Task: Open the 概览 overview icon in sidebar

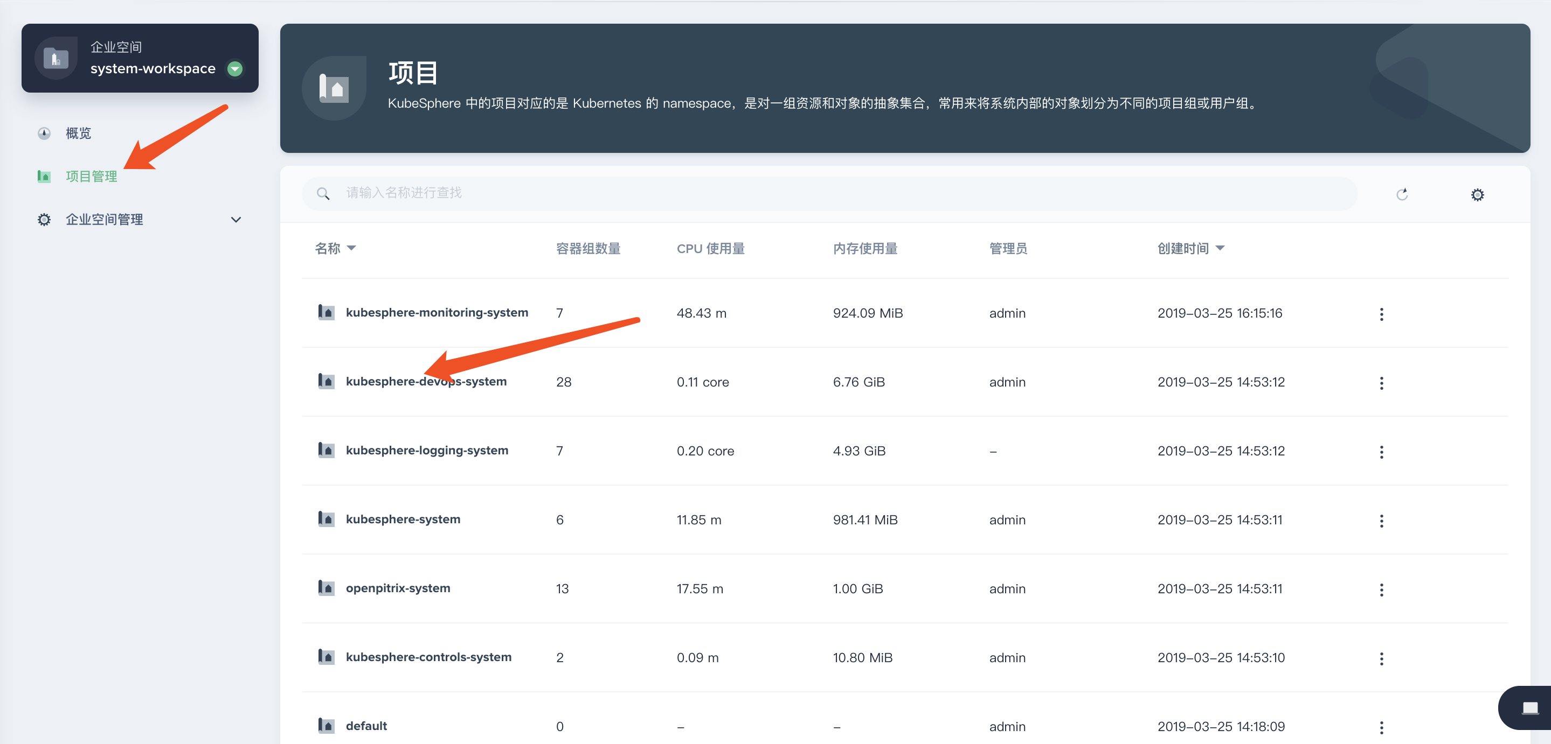Action: point(44,133)
